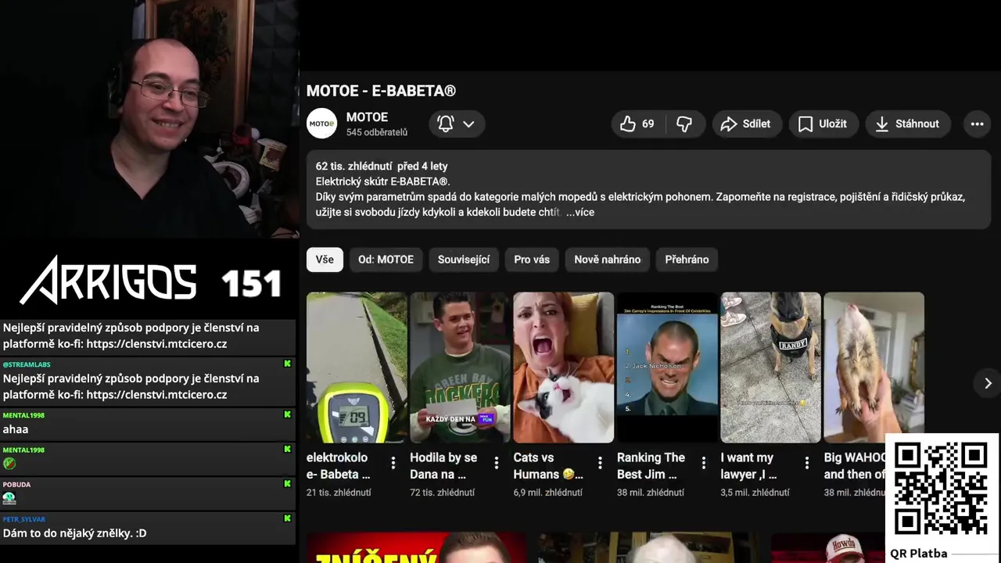1001x563 pixels.
Task: Click the 62 tis. zhlédnutí view count text
Action: point(353,167)
